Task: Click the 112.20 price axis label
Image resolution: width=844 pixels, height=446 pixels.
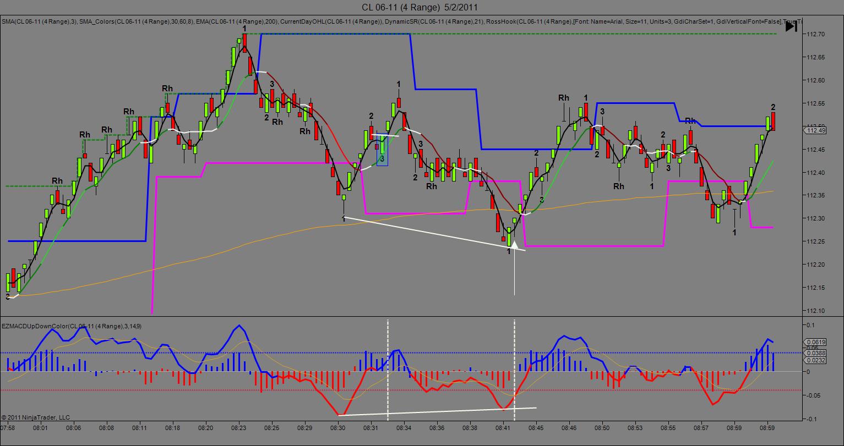Action: click(x=815, y=265)
